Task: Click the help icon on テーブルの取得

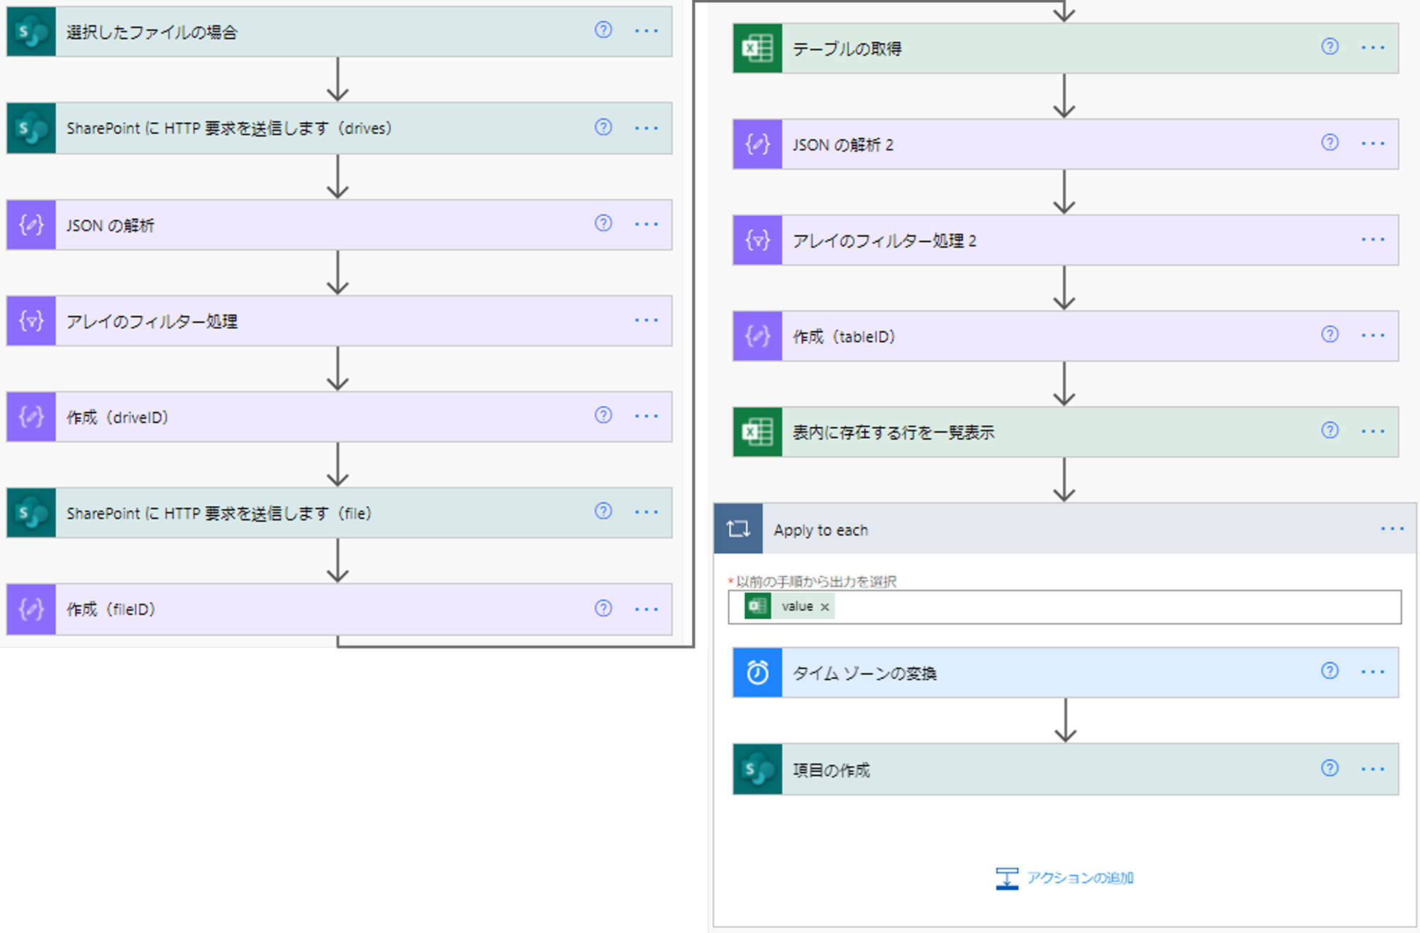Action: tap(1328, 47)
